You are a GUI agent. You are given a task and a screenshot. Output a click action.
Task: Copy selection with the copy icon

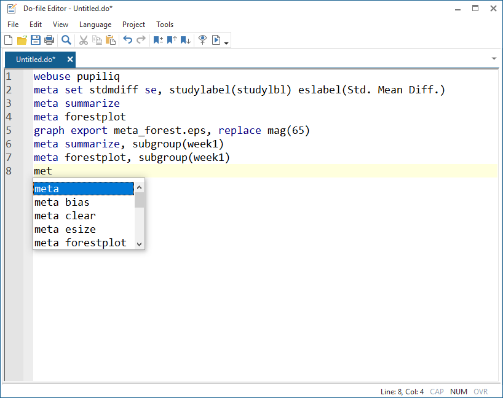click(x=97, y=40)
